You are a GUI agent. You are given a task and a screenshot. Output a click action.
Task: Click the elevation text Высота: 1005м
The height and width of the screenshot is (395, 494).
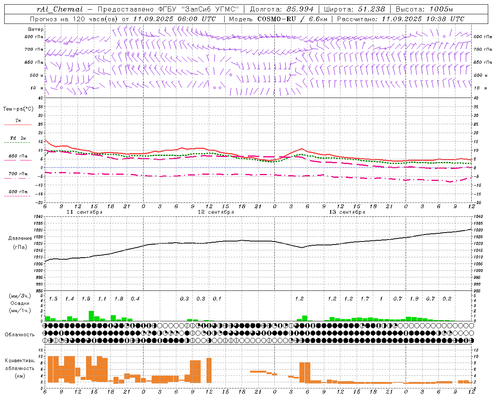424,9
